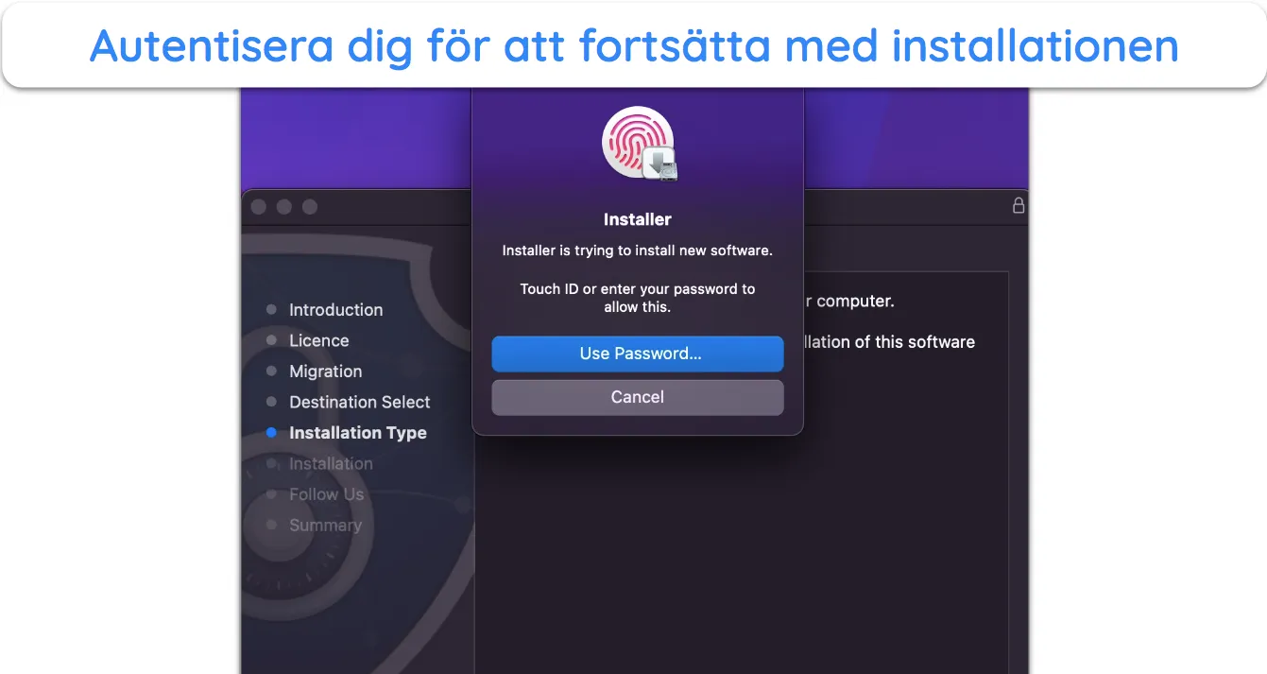Click the first grey window control dot

pyautogui.click(x=259, y=207)
